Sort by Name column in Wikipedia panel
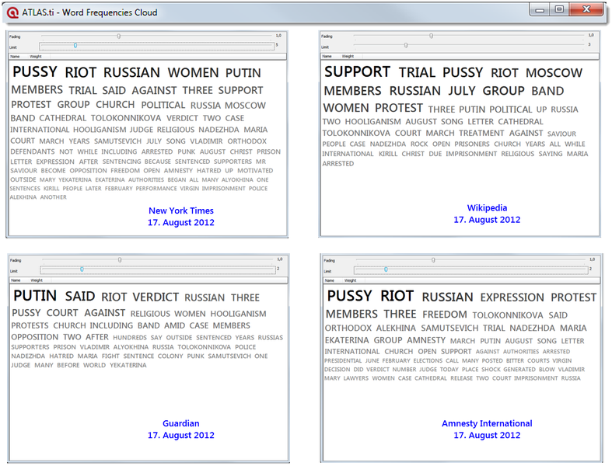612x466 pixels. [327, 56]
